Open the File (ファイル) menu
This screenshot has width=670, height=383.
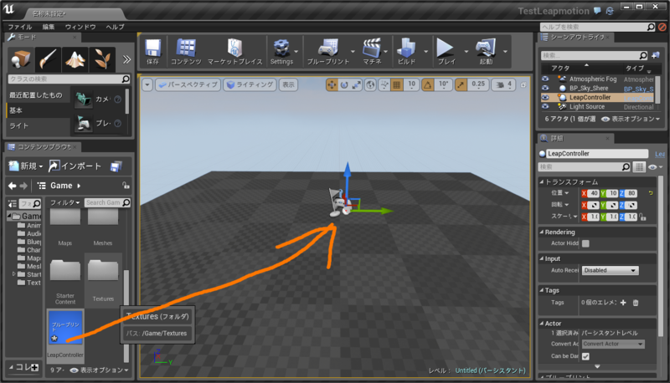(19, 27)
